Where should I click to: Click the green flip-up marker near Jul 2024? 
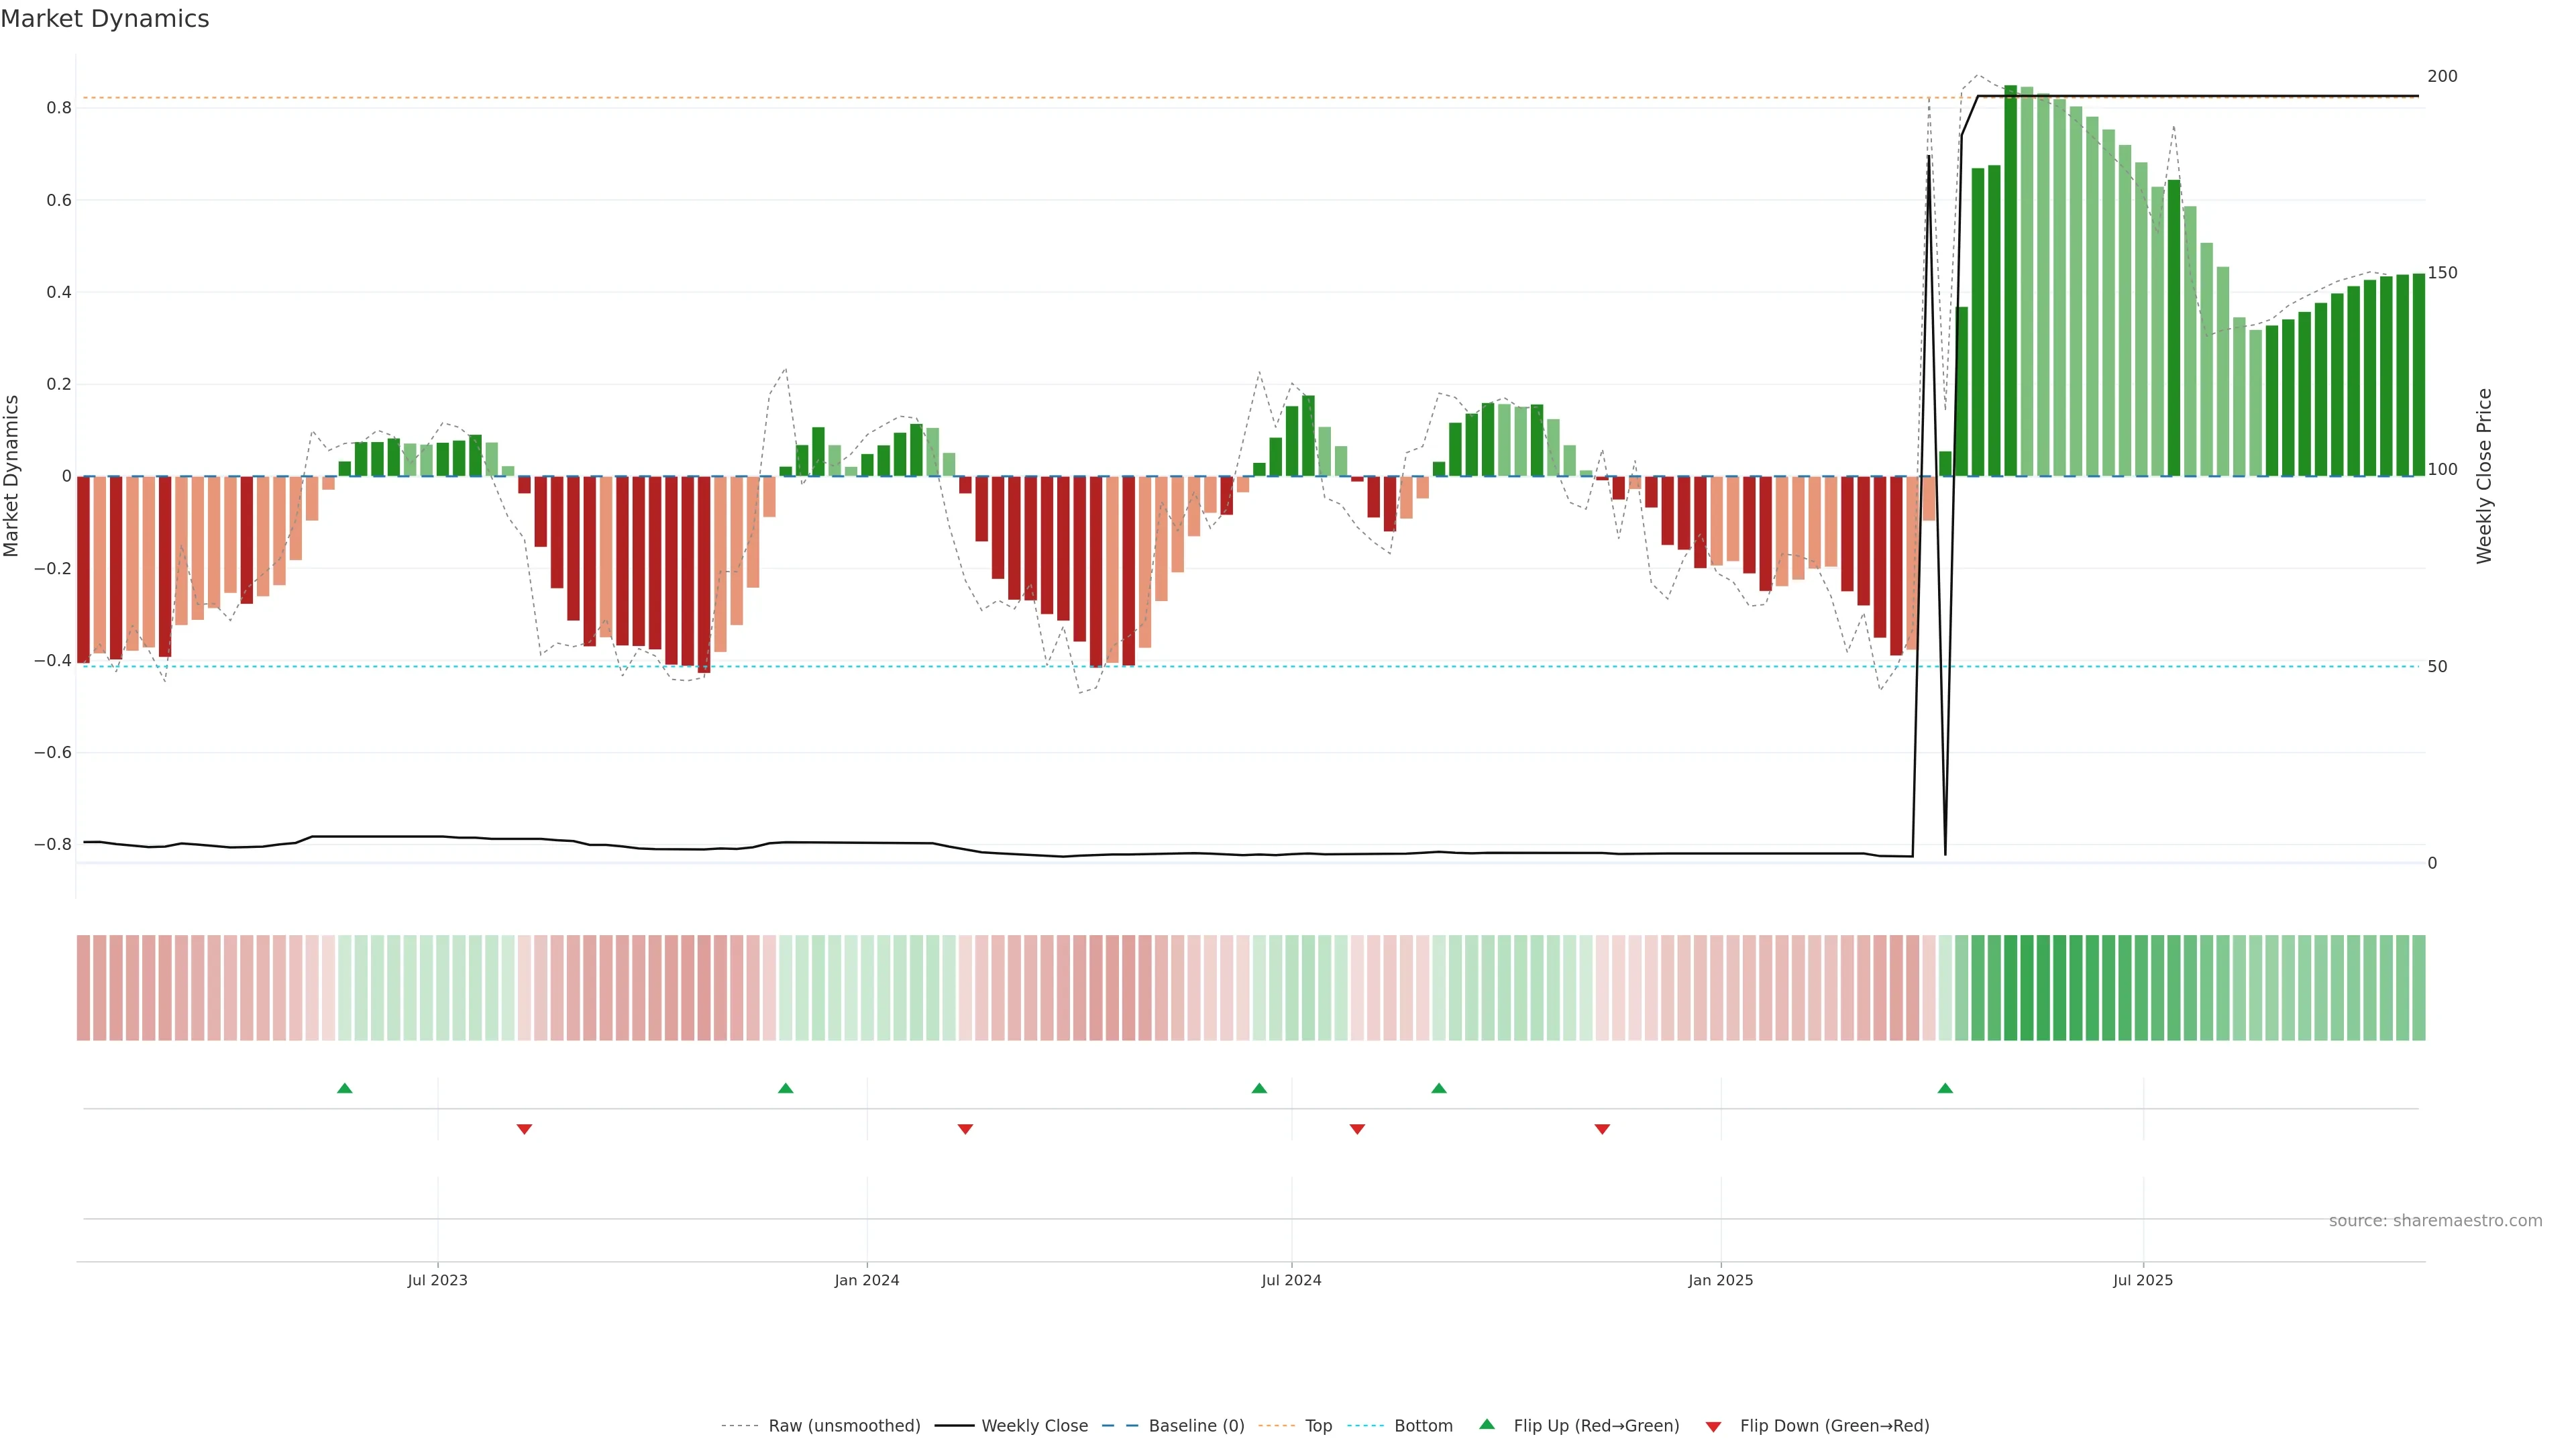(1259, 1088)
